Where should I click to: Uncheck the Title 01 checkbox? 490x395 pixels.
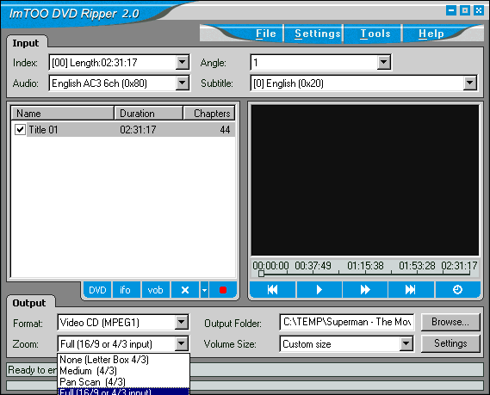tap(21, 129)
